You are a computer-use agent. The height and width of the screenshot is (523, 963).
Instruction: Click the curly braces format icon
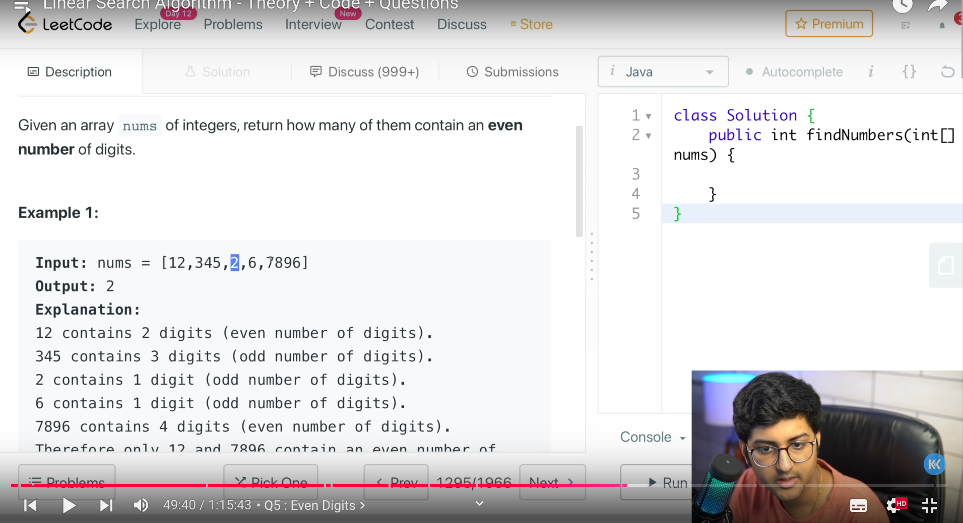tap(909, 72)
